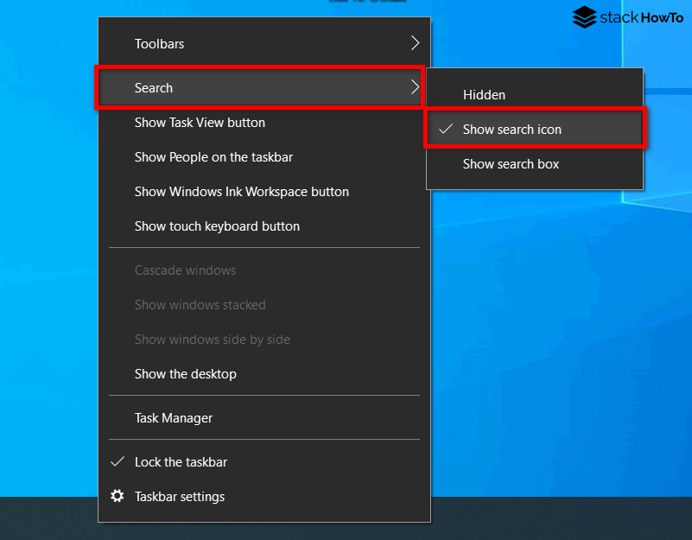Enable Show Task View button
This screenshot has width=692, height=540.
point(200,122)
